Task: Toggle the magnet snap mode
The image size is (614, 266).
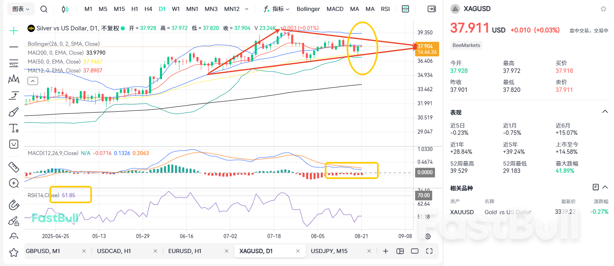Action: pos(14,204)
